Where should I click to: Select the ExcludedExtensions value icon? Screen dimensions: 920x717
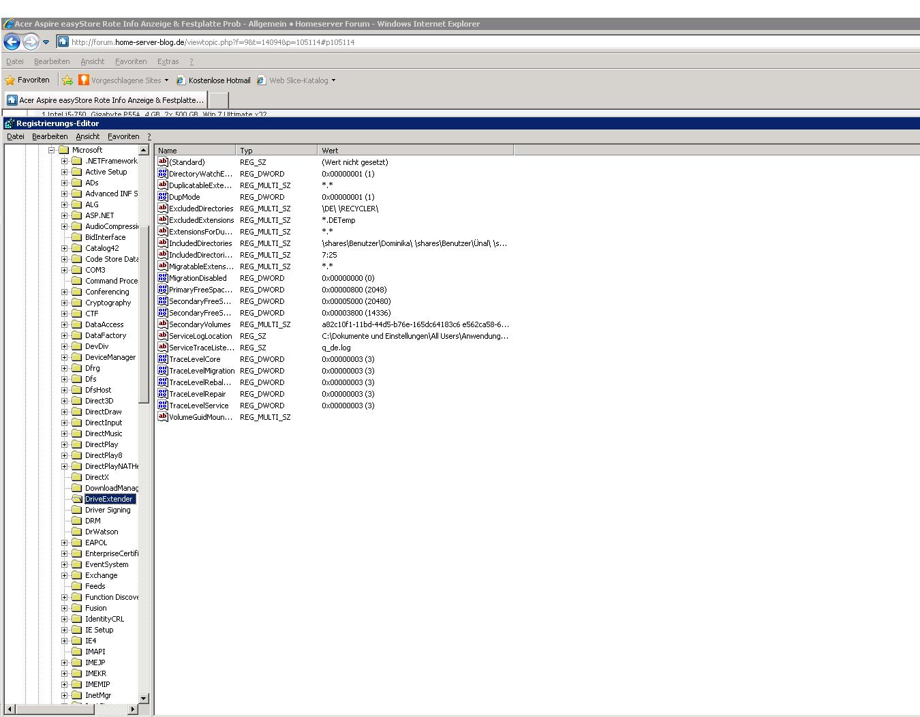point(162,220)
